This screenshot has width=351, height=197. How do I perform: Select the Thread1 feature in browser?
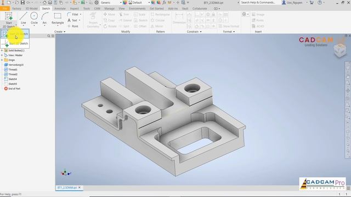pyautogui.click(x=11, y=69)
